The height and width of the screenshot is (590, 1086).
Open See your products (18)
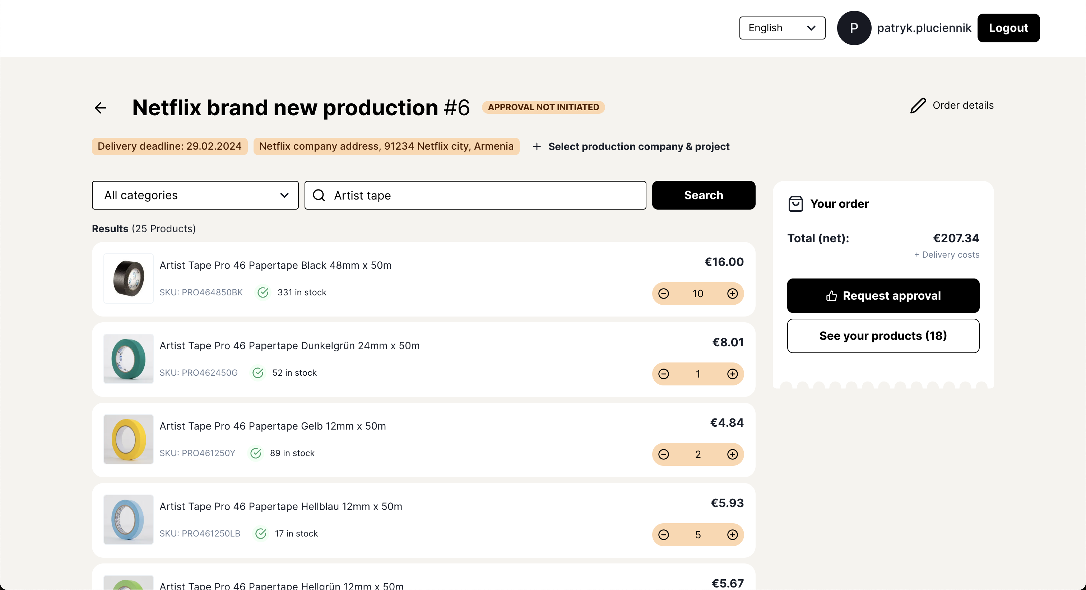[x=883, y=336]
